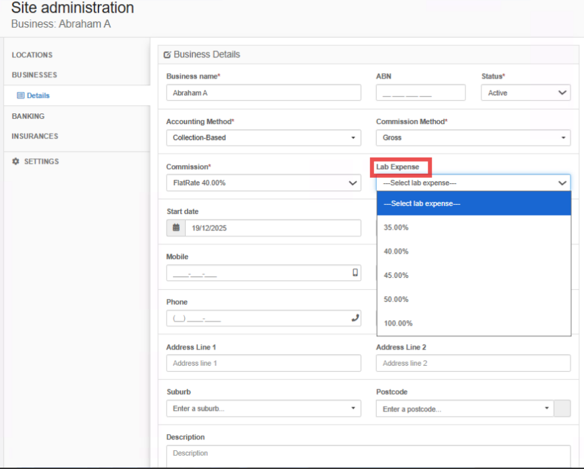Select the 35.00% lab expense option
Viewport: 584px width, 469px height.
[474, 227]
